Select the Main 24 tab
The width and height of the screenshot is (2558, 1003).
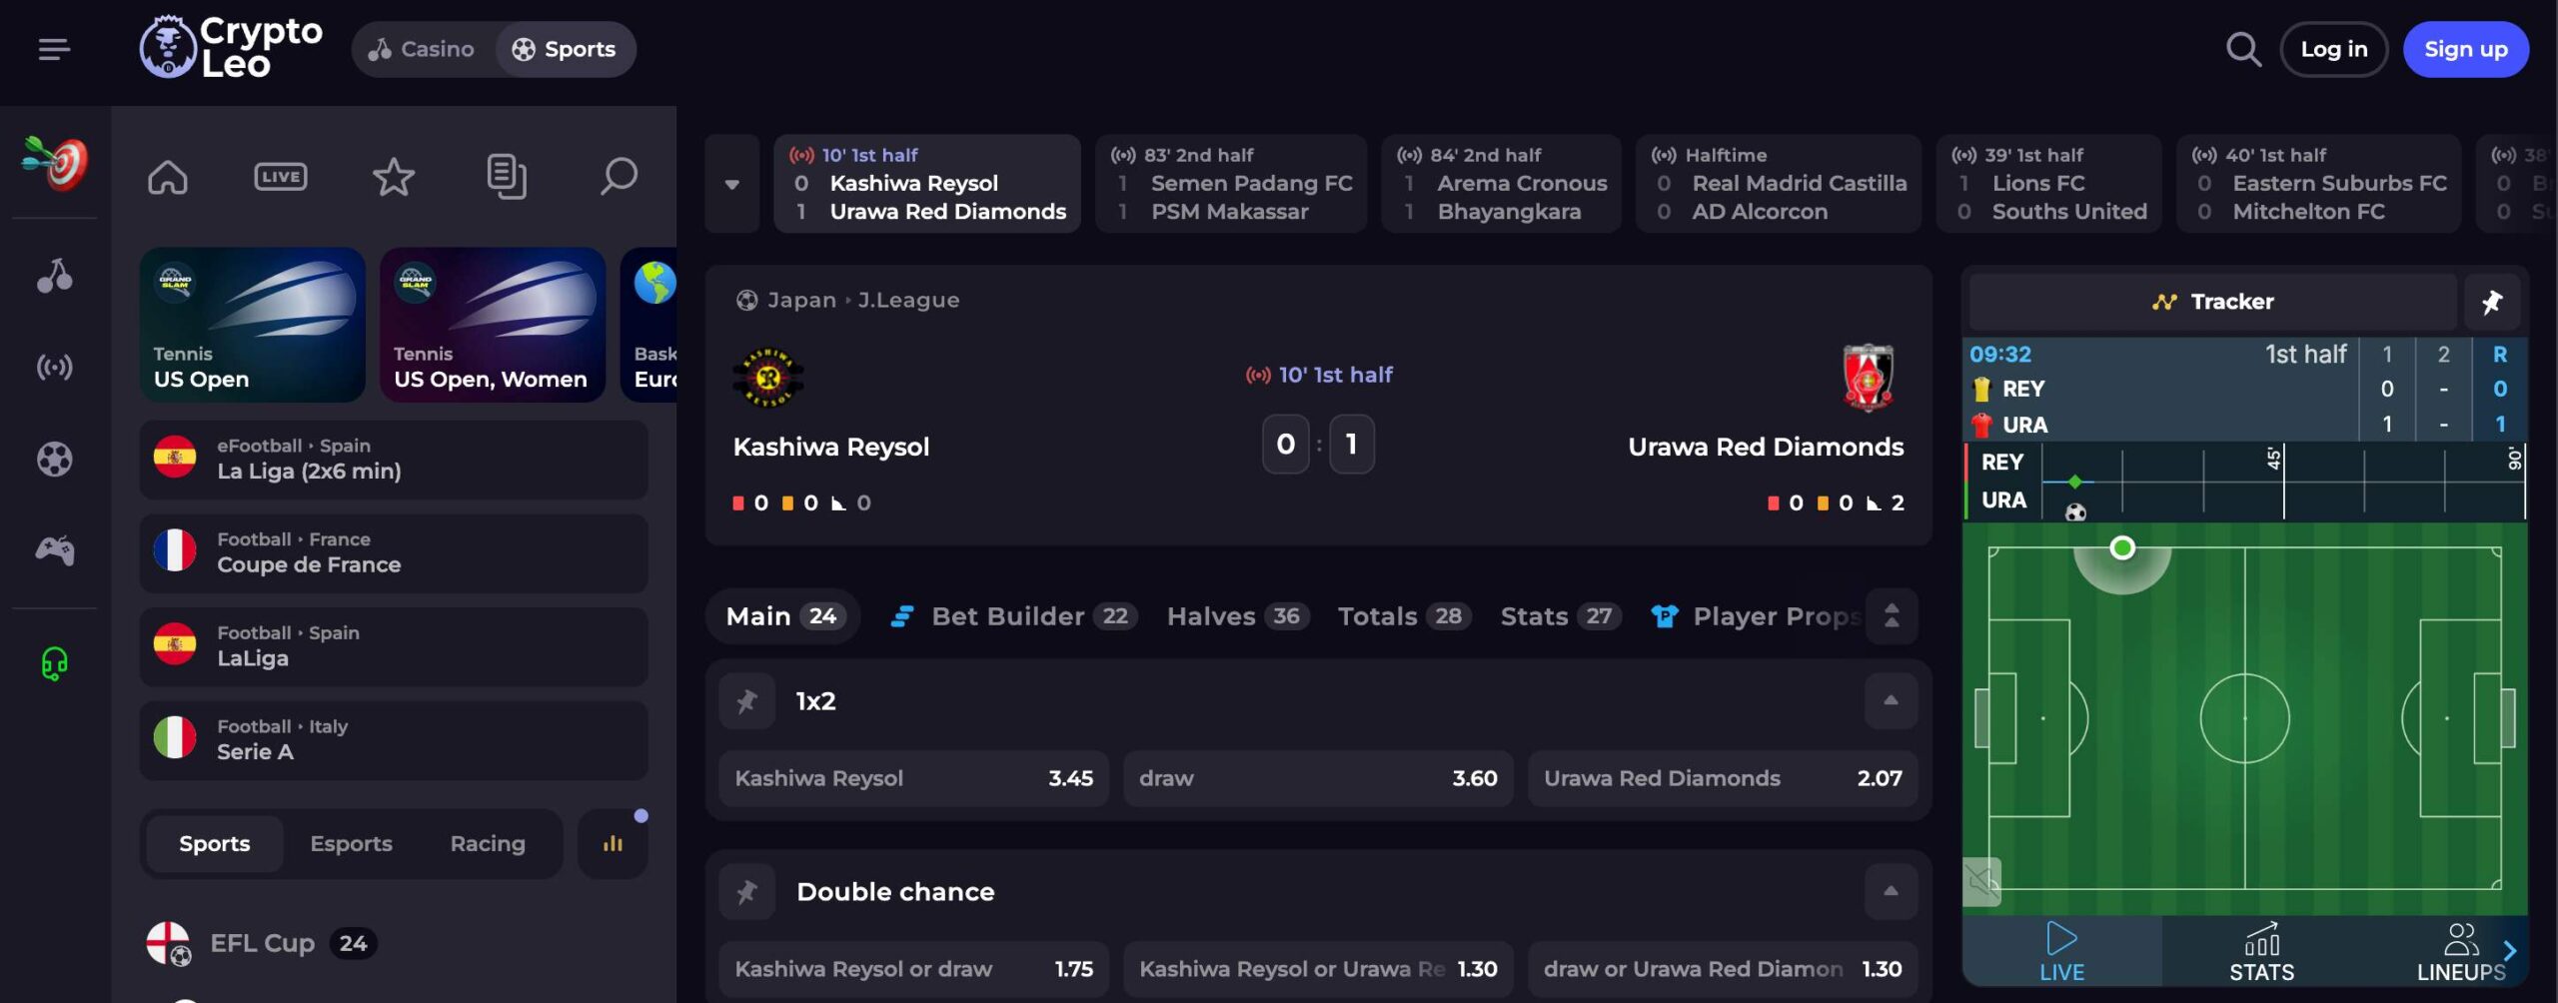[x=783, y=616]
